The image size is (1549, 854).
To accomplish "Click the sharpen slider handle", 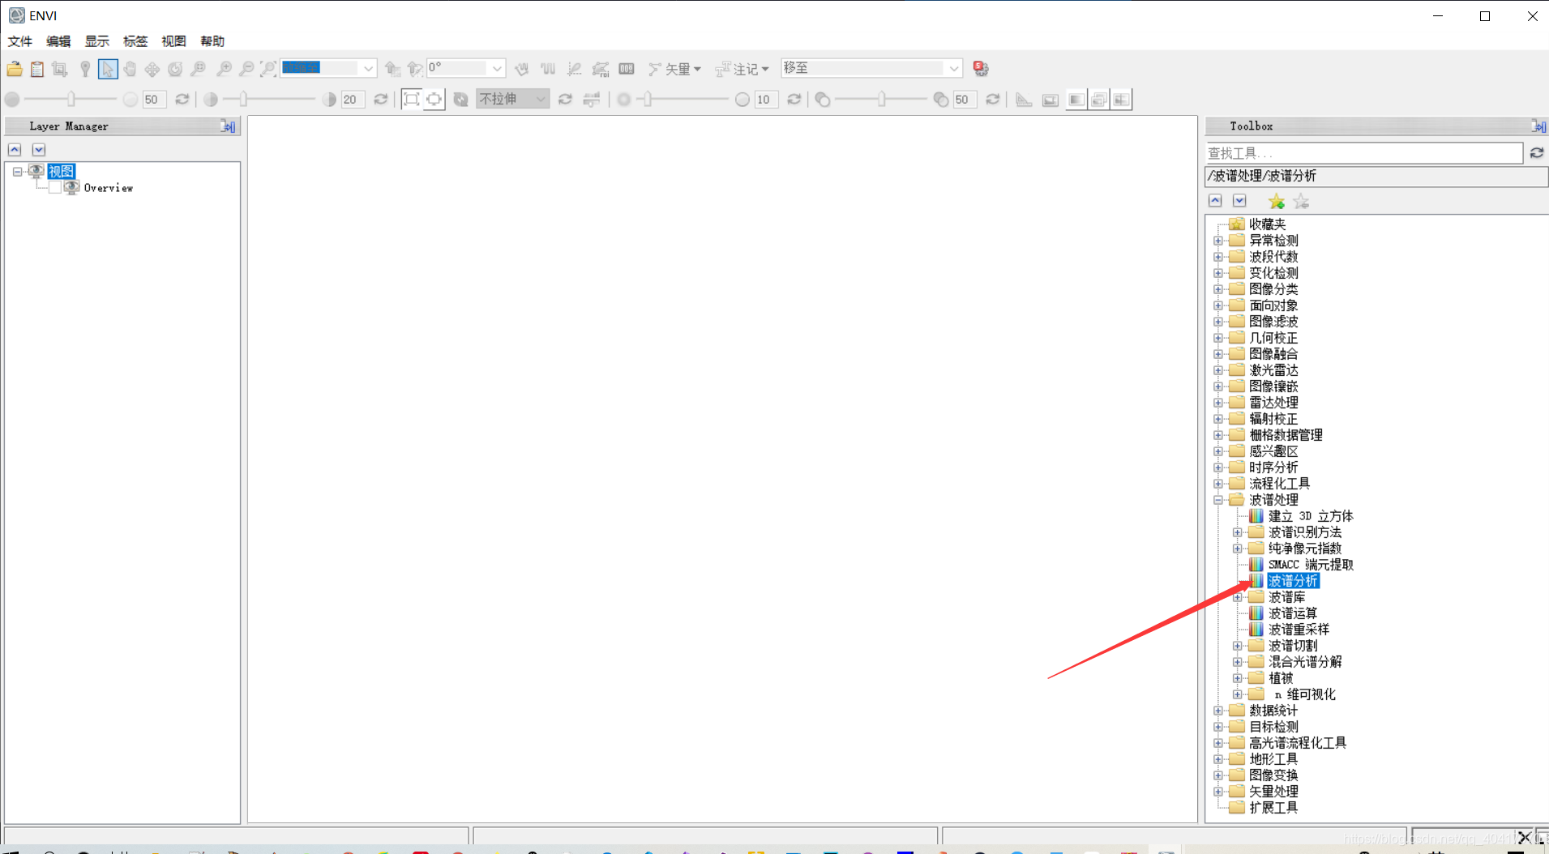I will pos(648,99).
